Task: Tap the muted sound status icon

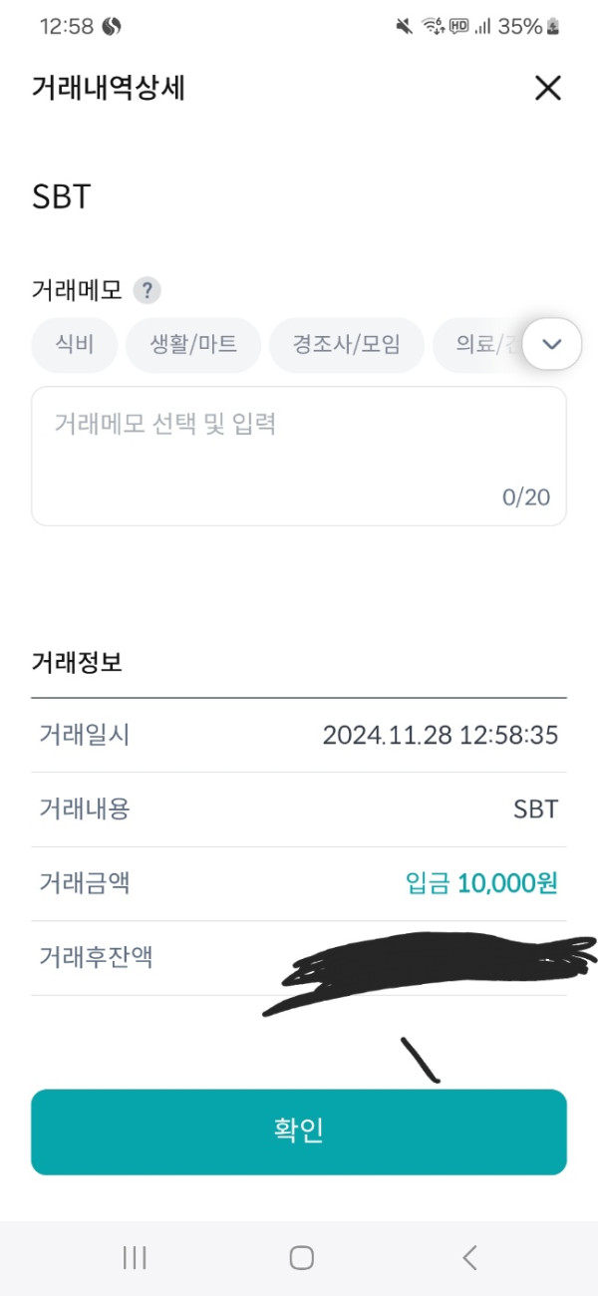Action: click(x=404, y=27)
